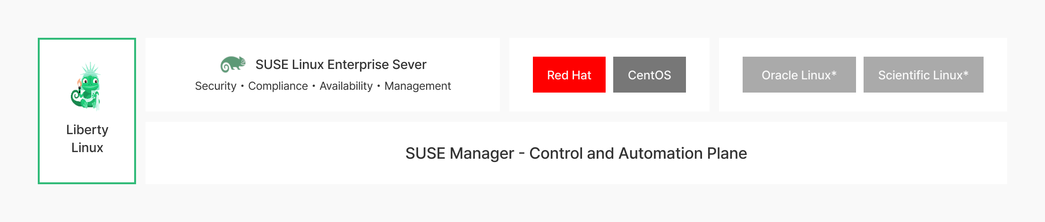The image size is (1045, 222).
Task: Click bullet between Availability and Management
Action: (378, 86)
